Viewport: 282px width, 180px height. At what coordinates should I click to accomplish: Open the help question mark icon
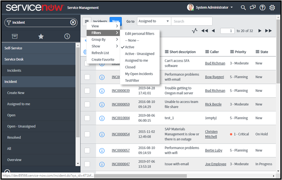(262, 7)
